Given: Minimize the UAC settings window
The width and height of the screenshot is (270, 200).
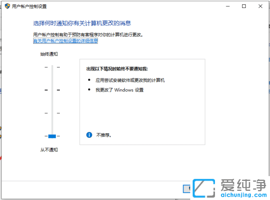Looking at the screenshot, I should (228, 6).
